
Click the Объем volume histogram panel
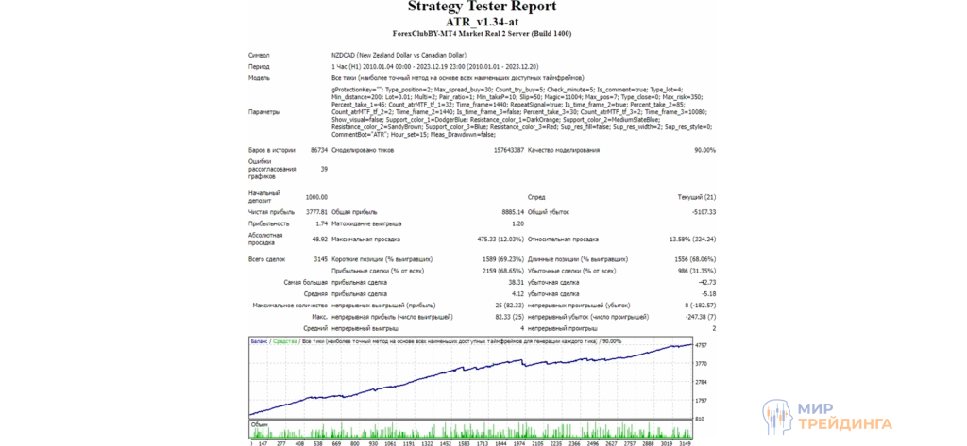pos(472,429)
